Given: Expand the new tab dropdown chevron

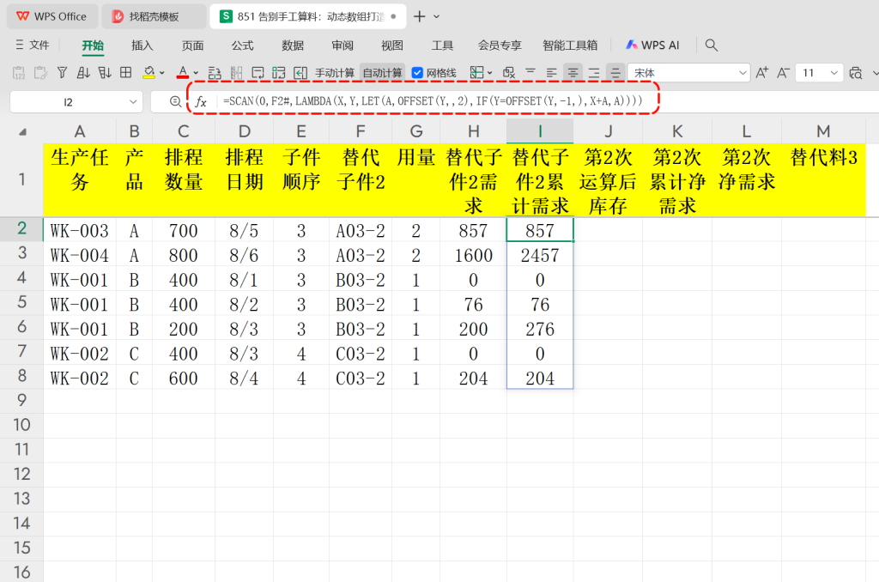Looking at the screenshot, I should click(437, 17).
